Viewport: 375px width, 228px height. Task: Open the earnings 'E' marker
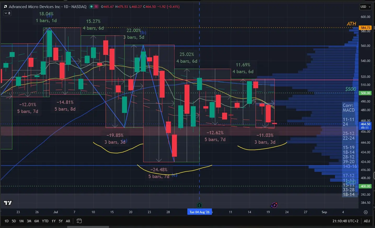(x=199, y=205)
